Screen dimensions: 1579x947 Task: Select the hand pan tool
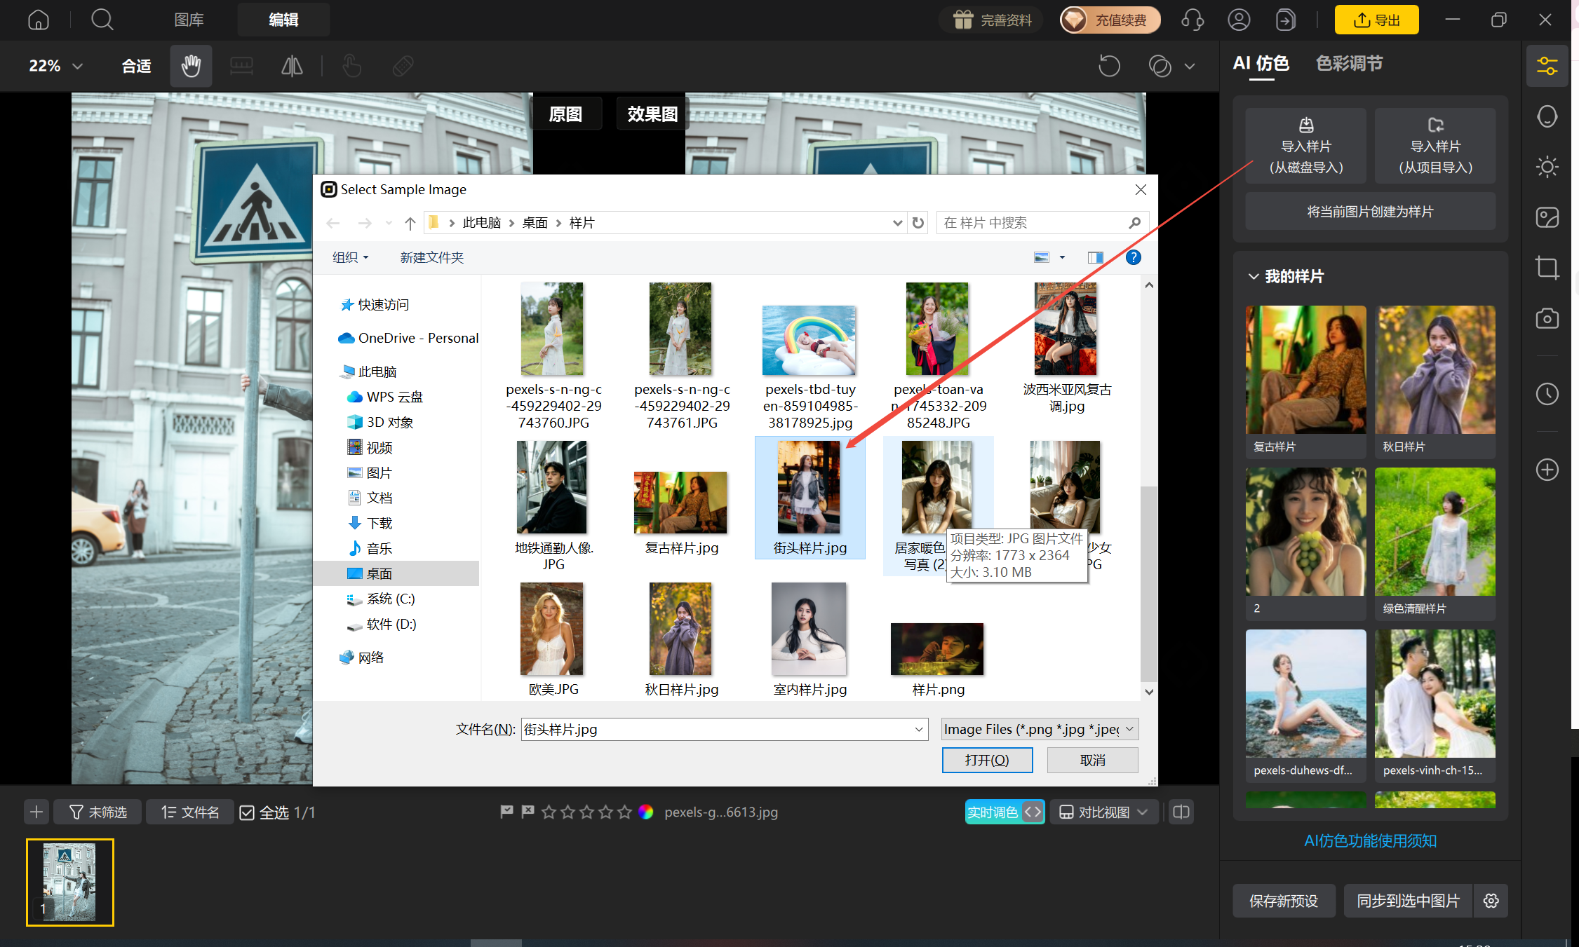point(191,66)
